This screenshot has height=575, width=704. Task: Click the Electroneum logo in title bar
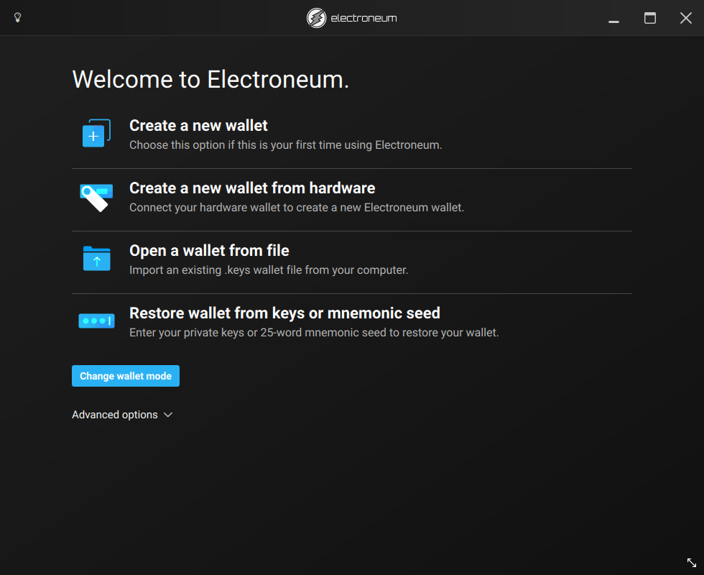tap(317, 18)
